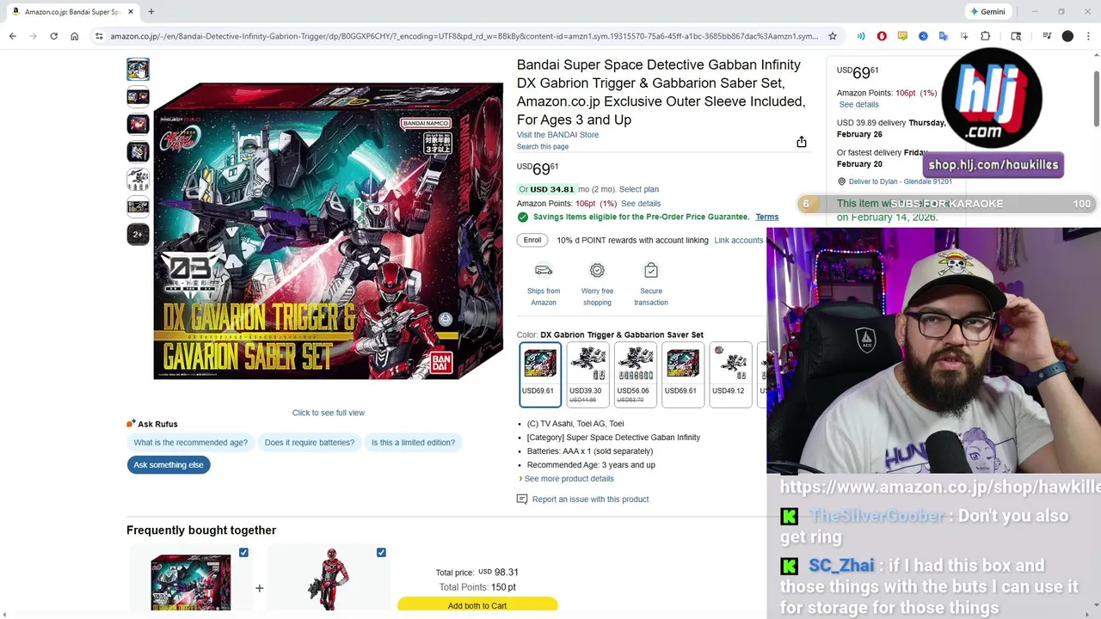Go forward to the next page
The height and width of the screenshot is (619, 1101).
(x=33, y=36)
